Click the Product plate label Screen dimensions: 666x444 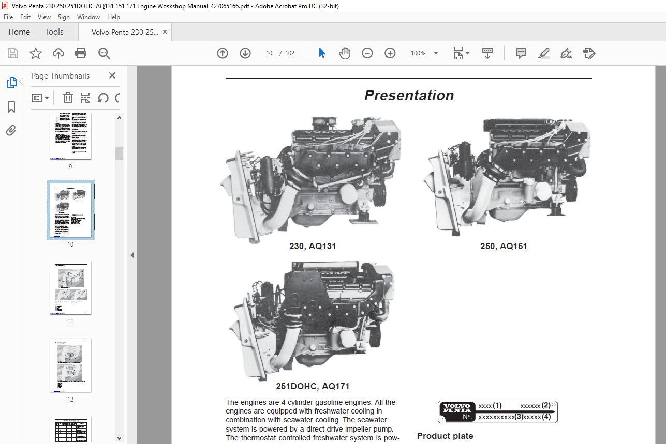click(x=445, y=436)
